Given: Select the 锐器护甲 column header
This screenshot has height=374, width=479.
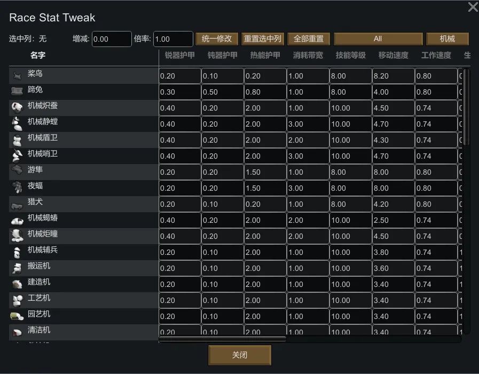Looking at the screenshot, I should tap(179, 55).
